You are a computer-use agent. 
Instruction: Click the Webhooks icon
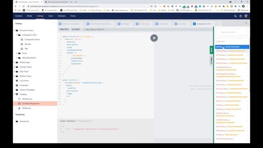click(19, 108)
